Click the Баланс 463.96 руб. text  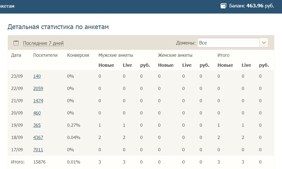click(251, 6)
